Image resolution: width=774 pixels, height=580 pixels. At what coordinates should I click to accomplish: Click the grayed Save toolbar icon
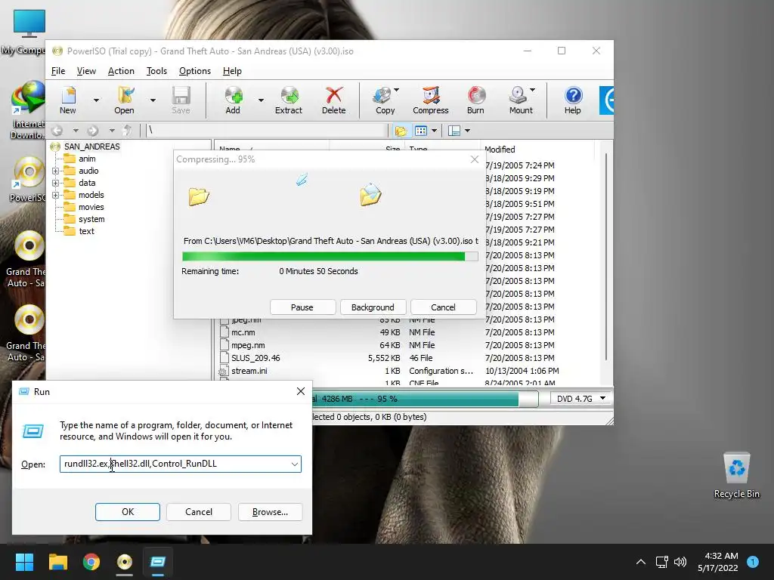[181, 100]
